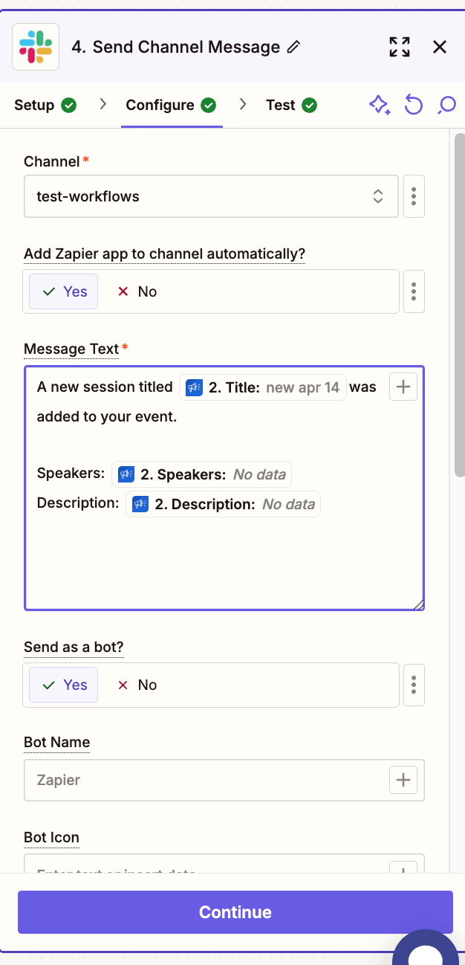Click the undo refresh arrow icon
465x965 pixels.
[x=413, y=106]
